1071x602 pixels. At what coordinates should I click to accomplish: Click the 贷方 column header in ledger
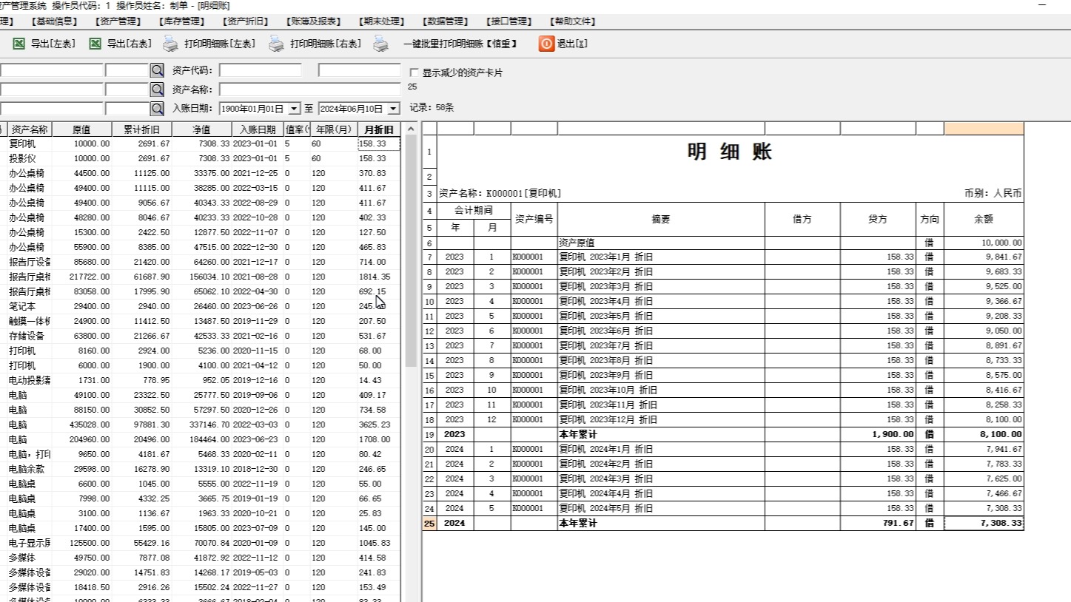click(x=878, y=219)
